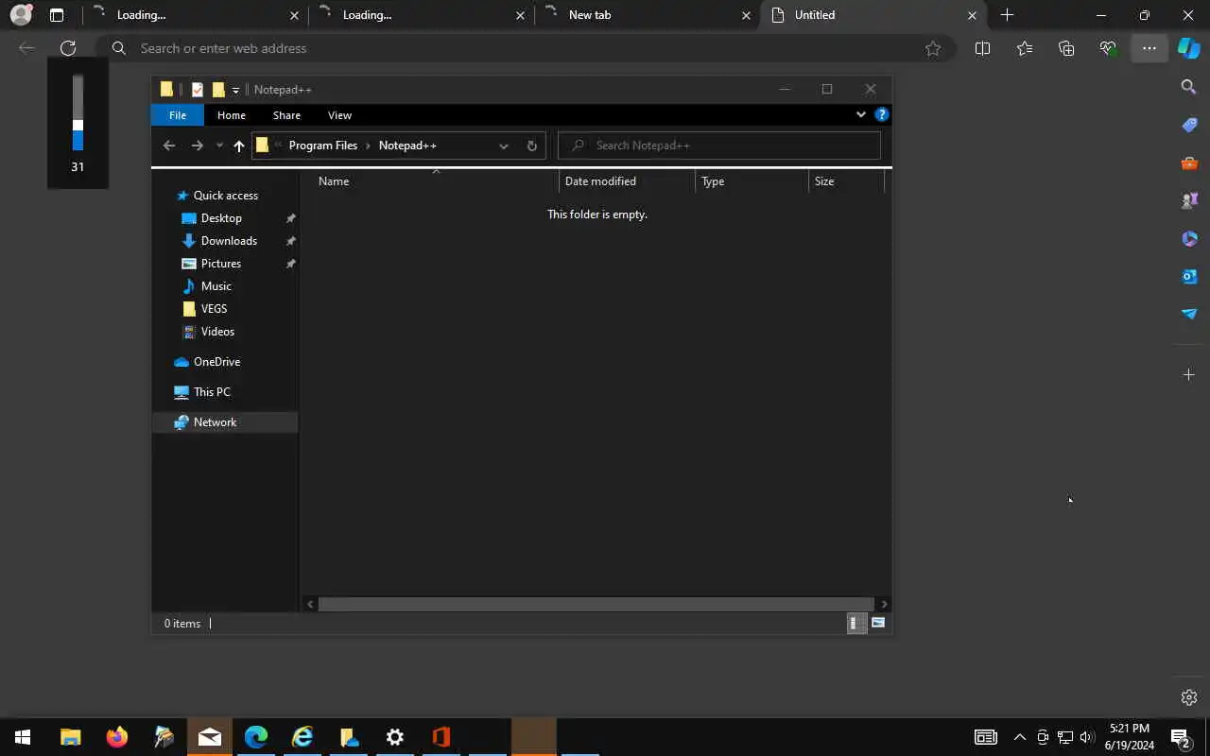The width and height of the screenshot is (1210, 756).
Task: Open Browser essentials heart icon
Action: (x=1108, y=48)
